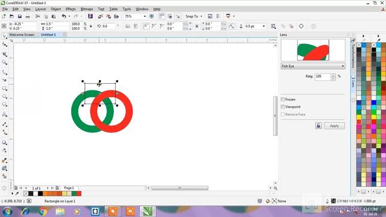Image resolution: width=386 pixels, height=217 pixels.
Task: Increase the lens Rate value
Action: pyautogui.click(x=333, y=75)
